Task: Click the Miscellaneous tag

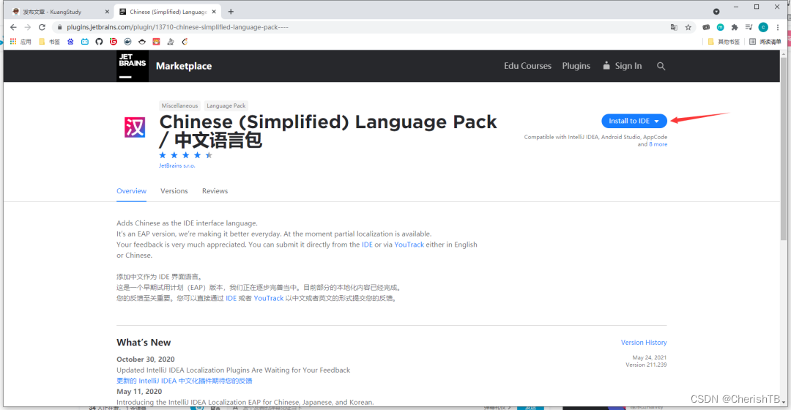Action: (179, 106)
